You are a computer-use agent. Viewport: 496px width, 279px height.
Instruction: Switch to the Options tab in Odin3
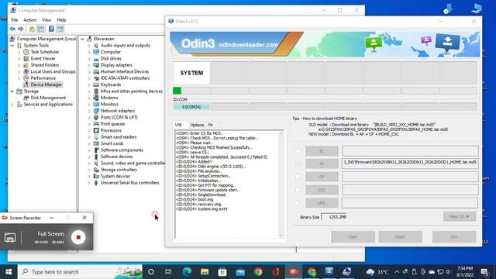[197, 125]
